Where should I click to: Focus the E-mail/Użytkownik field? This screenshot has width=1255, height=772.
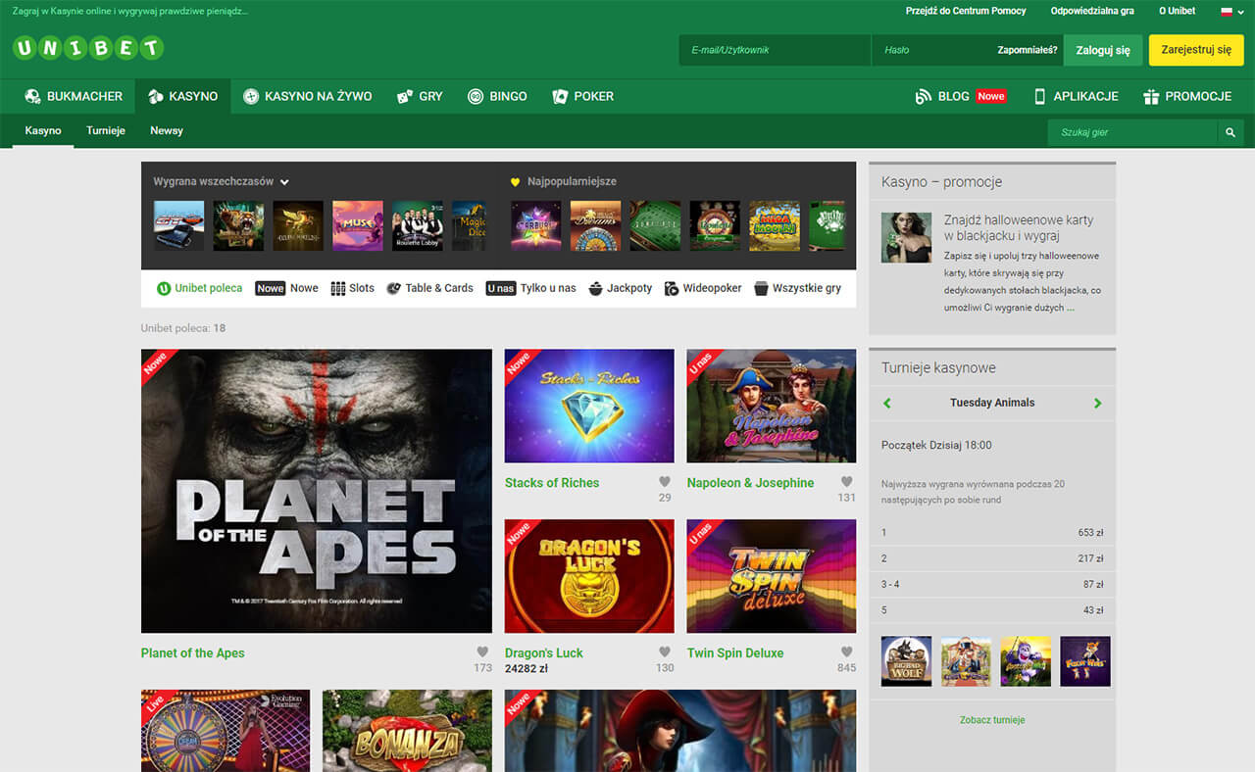[x=775, y=50]
